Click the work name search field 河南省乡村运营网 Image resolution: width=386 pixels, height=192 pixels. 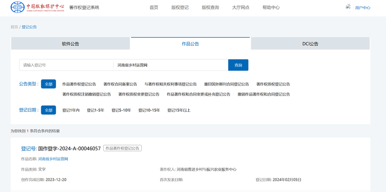[171, 65]
